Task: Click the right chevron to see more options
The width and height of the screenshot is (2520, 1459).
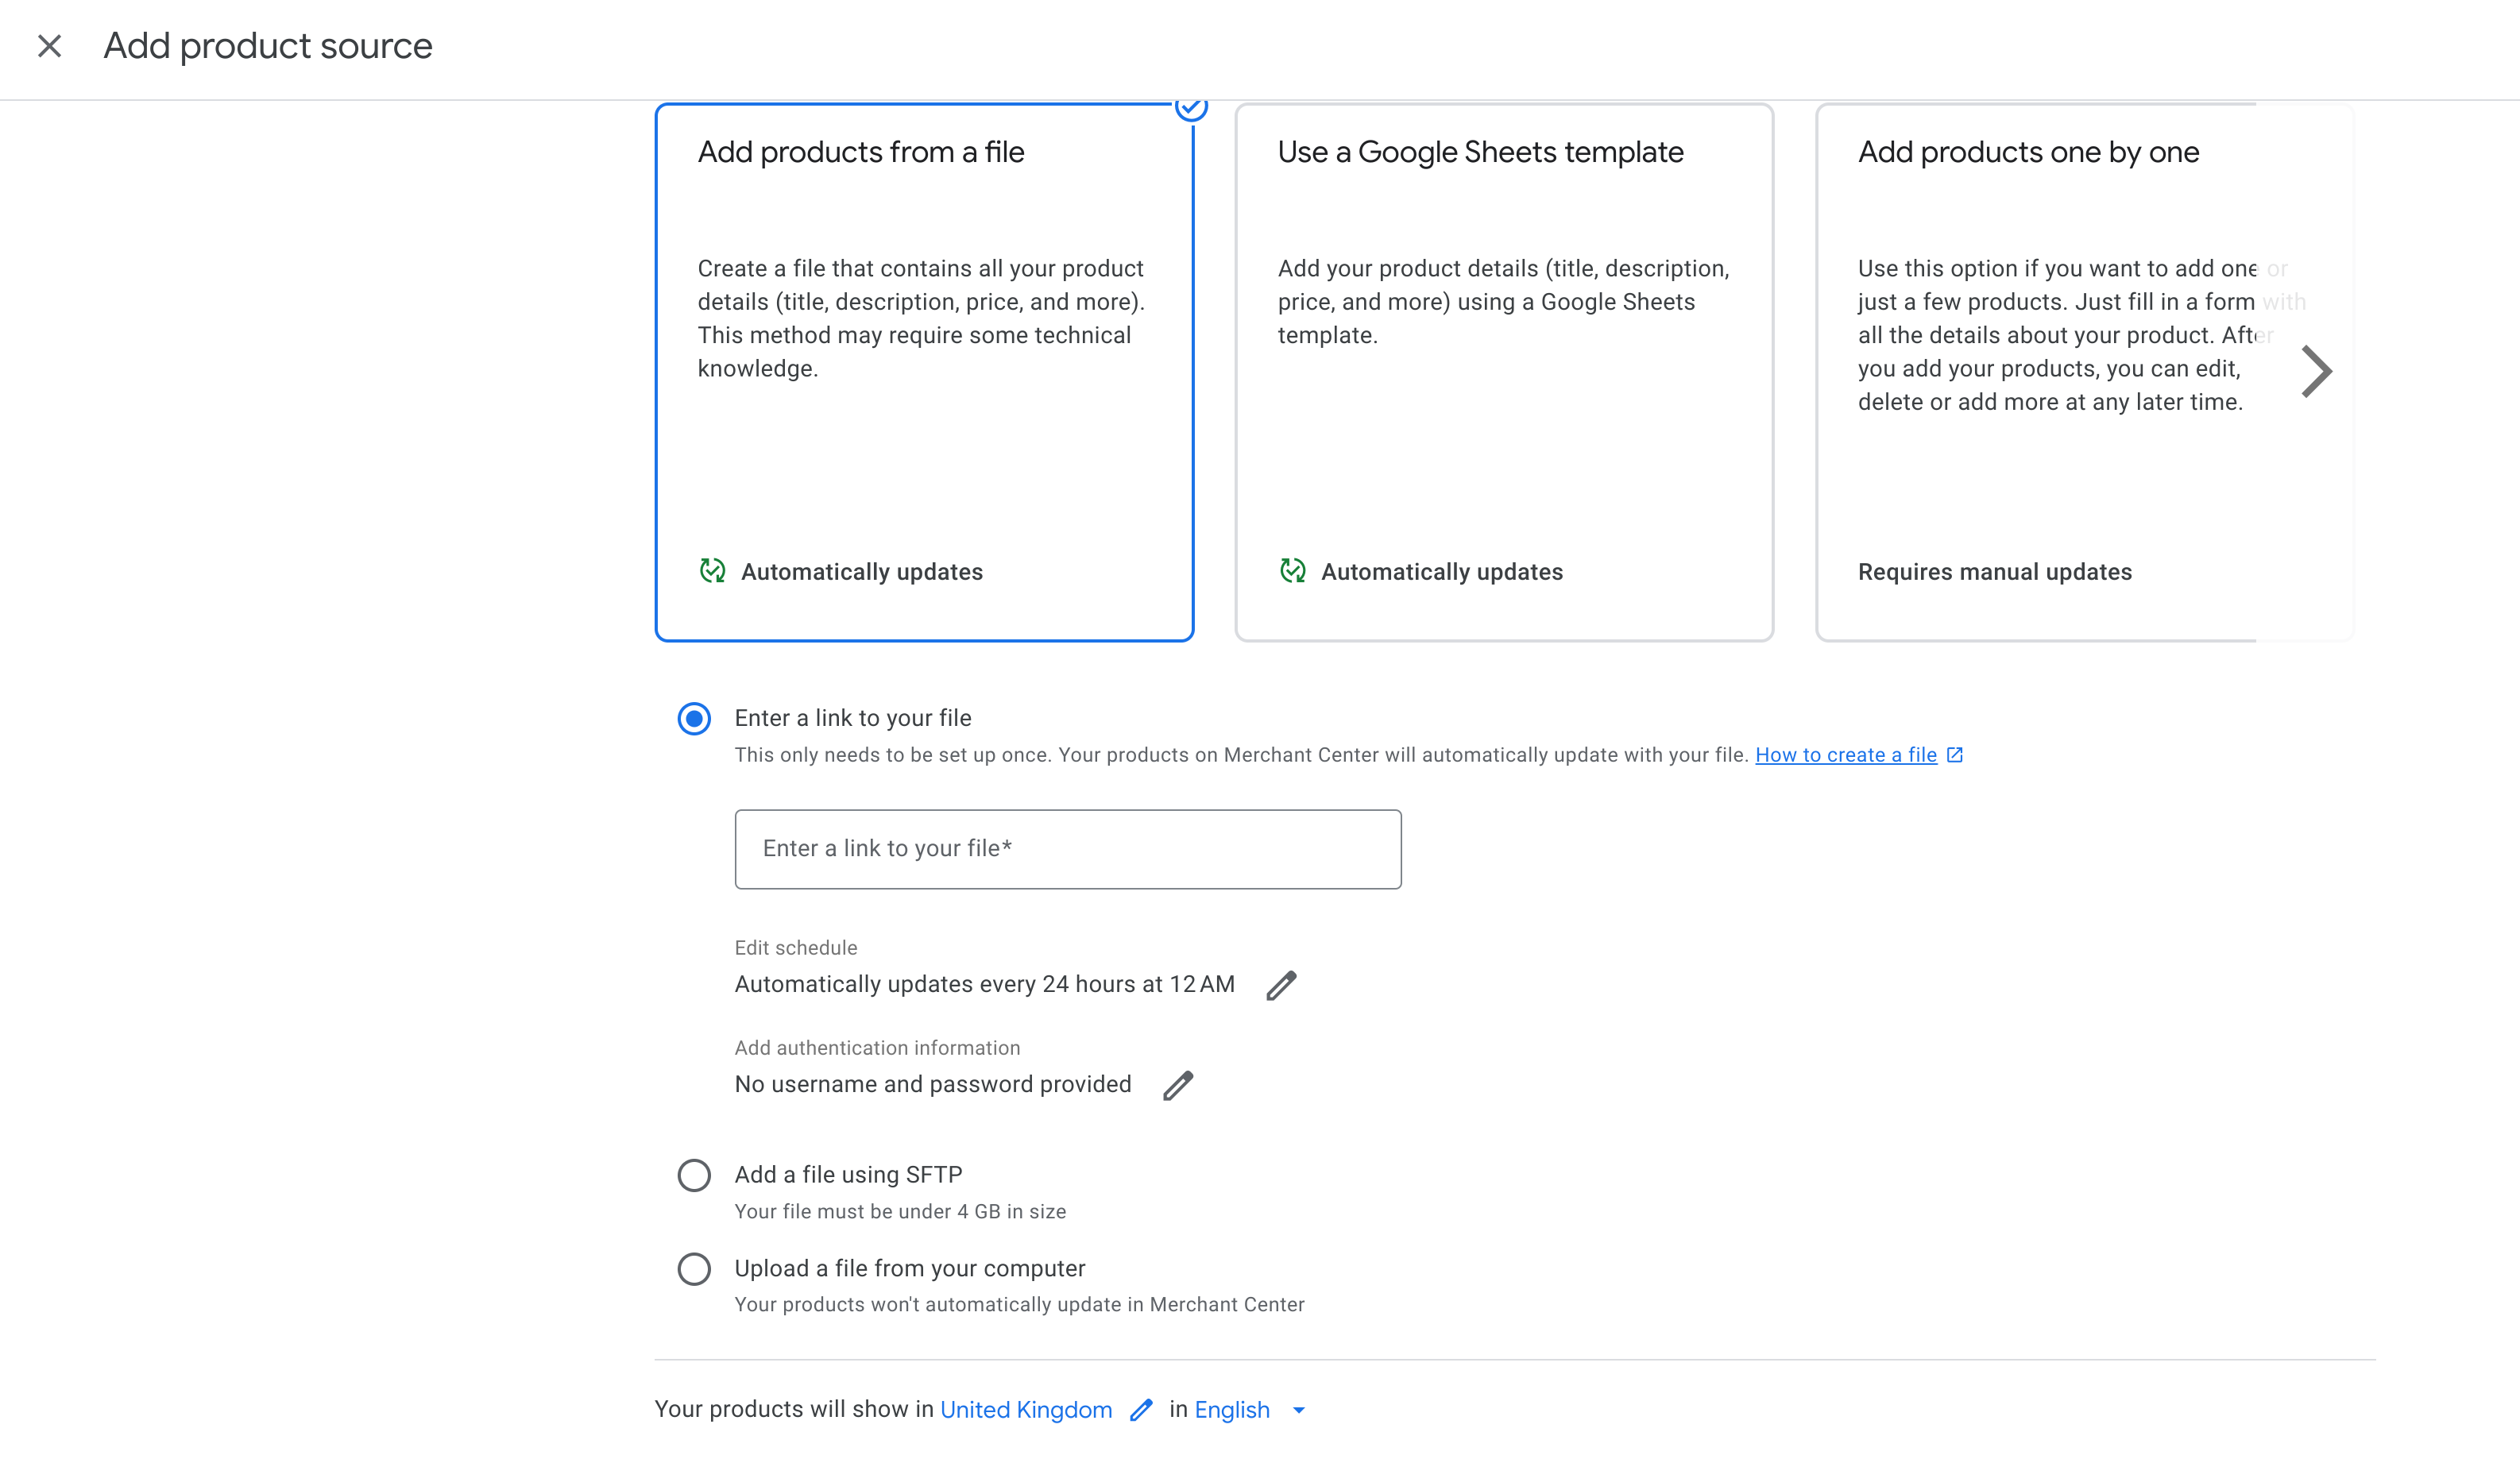Action: 2316,372
